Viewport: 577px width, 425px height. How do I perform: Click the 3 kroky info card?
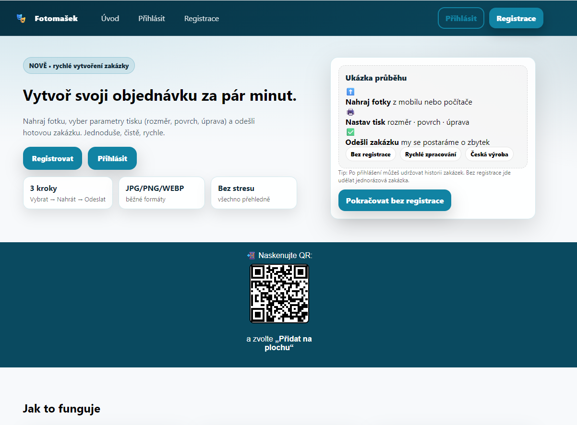[x=68, y=193]
